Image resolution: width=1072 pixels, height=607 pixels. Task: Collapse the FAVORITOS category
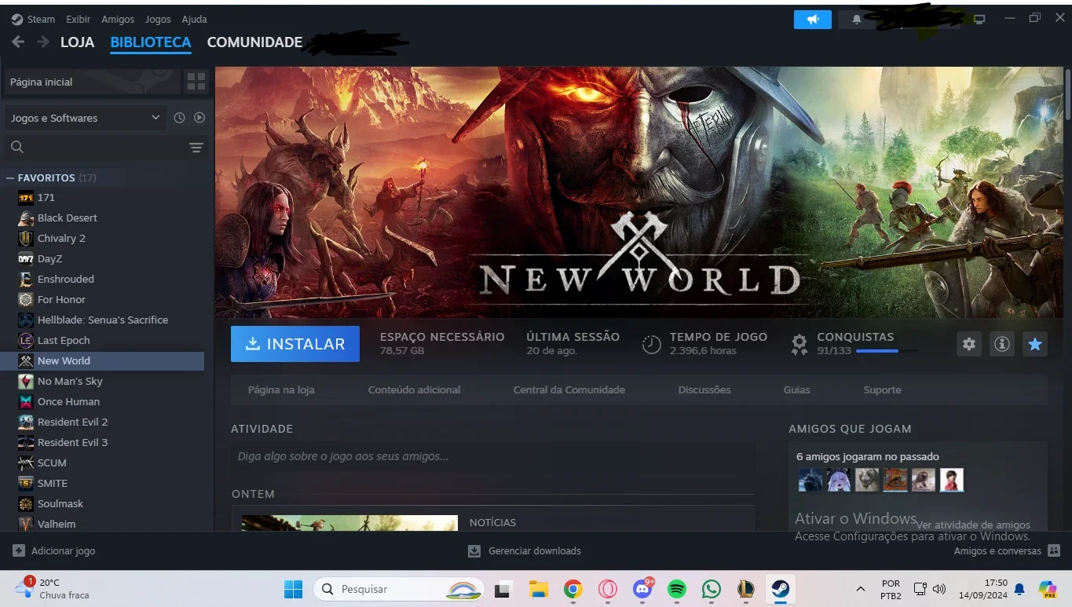[x=10, y=178]
